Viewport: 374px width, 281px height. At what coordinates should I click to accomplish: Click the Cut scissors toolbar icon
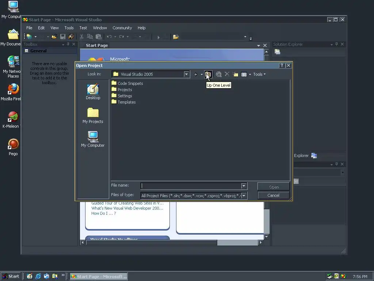point(81,37)
